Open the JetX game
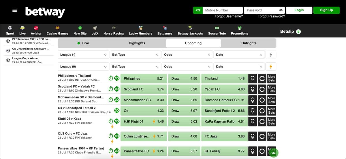The height and width of the screenshot is (159, 346). click(x=95, y=31)
